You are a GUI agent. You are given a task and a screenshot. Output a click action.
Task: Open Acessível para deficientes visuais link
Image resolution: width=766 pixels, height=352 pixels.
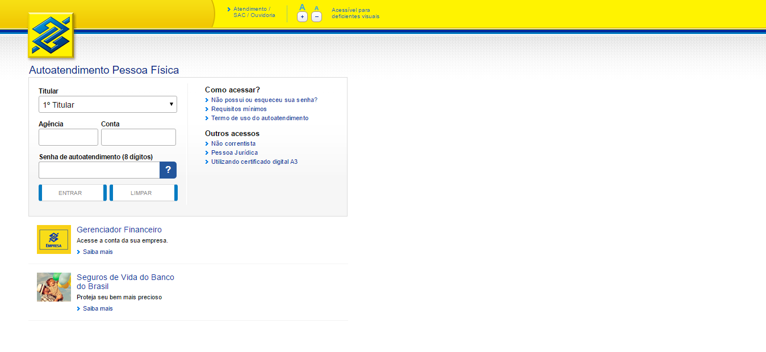click(355, 14)
